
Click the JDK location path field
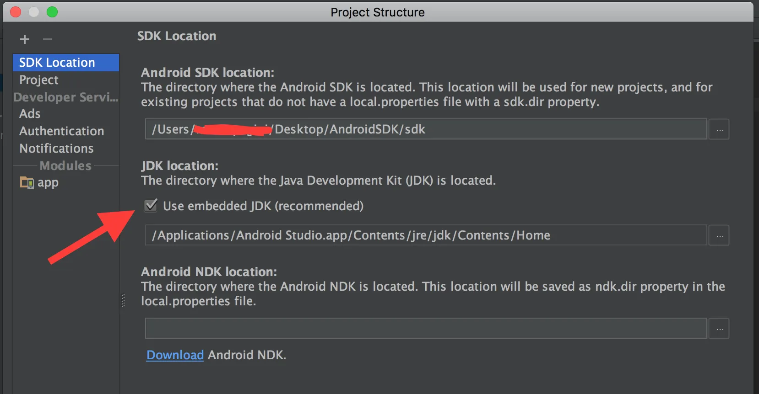click(x=426, y=235)
